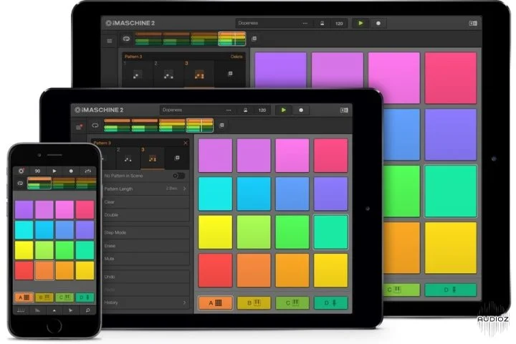This screenshot has width=516, height=344.
Task: Tap the red-dot icon left of the loop on the front iPad
Action: click(79, 127)
